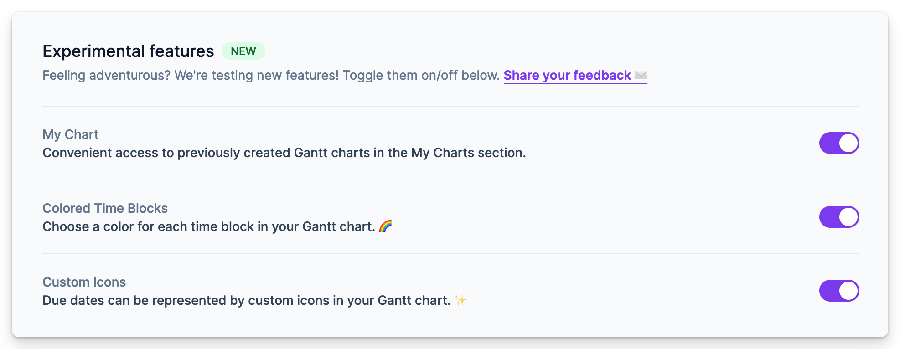Image resolution: width=900 pixels, height=349 pixels.
Task: Click the "Toggle them on/off below" sentence
Action: click(x=421, y=75)
